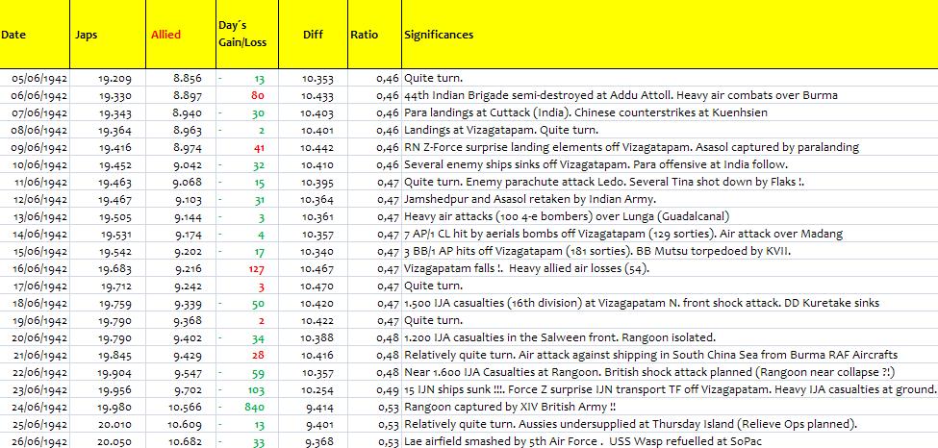Screen dimensions: 938x448
Task: Select Allied value 8.856
Action: [181, 78]
